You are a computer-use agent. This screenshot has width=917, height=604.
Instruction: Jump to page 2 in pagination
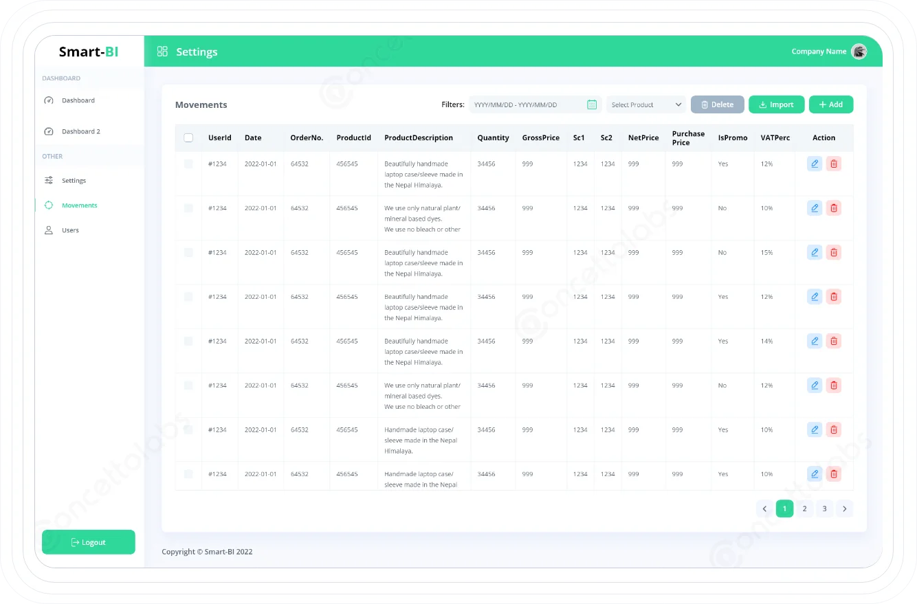point(804,508)
